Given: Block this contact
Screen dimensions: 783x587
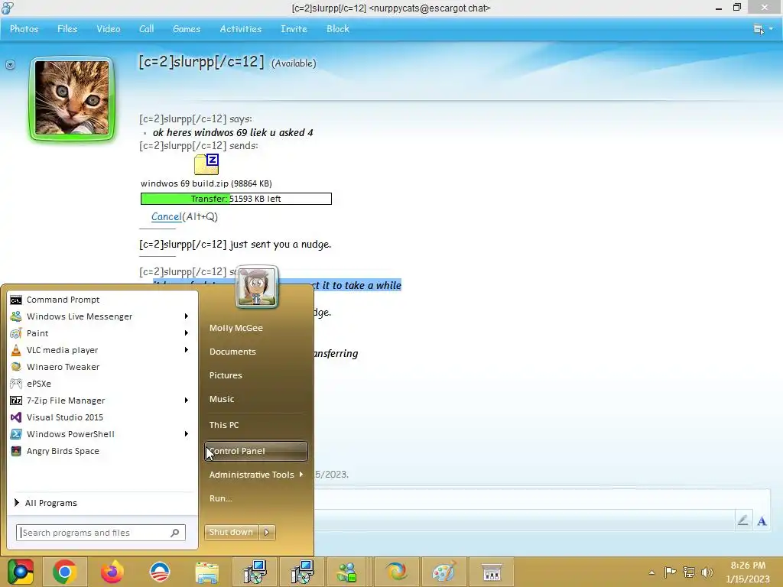Looking at the screenshot, I should (x=337, y=29).
